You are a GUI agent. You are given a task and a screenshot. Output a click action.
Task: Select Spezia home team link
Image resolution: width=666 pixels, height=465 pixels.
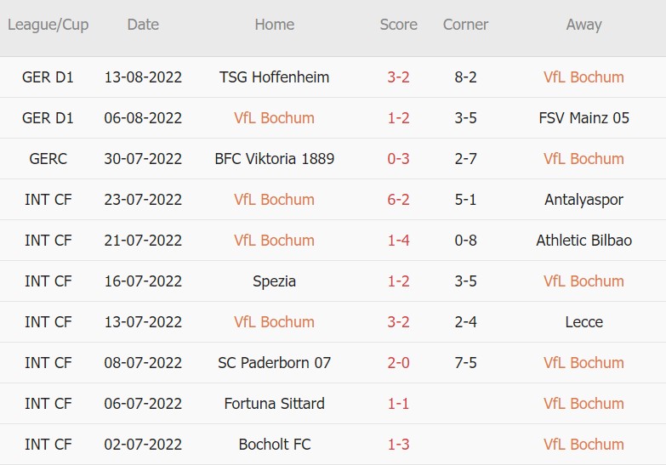tap(274, 281)
